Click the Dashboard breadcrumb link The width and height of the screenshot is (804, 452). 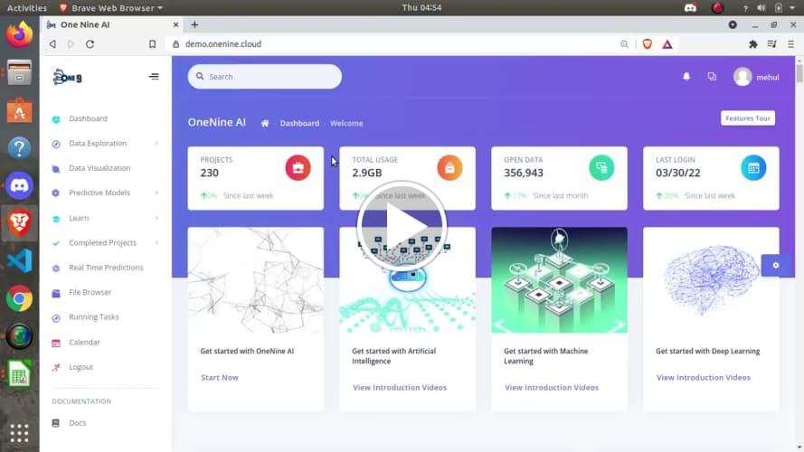tap(299, 124)
